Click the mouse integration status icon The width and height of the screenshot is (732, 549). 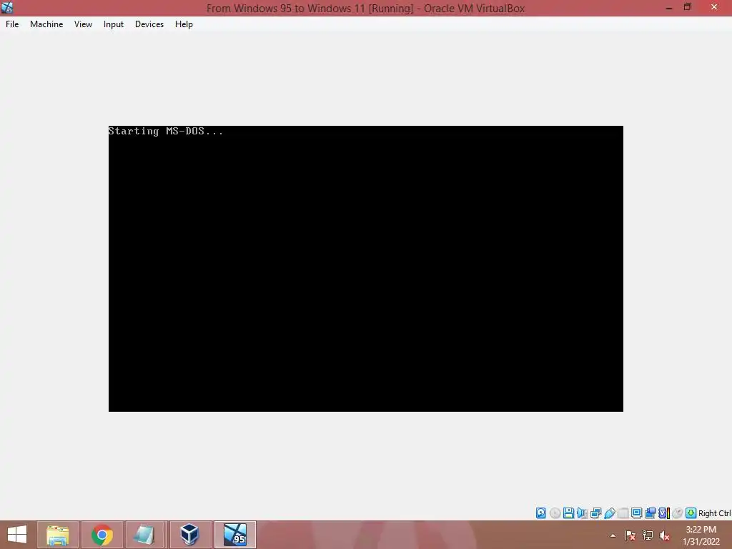click(678, 513)
